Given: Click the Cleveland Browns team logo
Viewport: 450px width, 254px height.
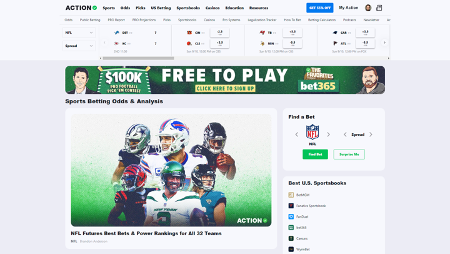Looking at the screenshot, I should 189,43.
